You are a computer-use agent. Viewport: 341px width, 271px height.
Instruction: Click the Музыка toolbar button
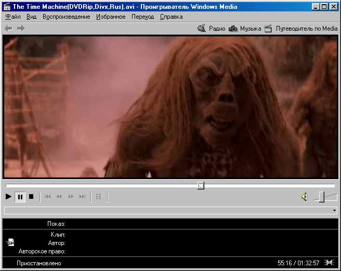(245, 29)
